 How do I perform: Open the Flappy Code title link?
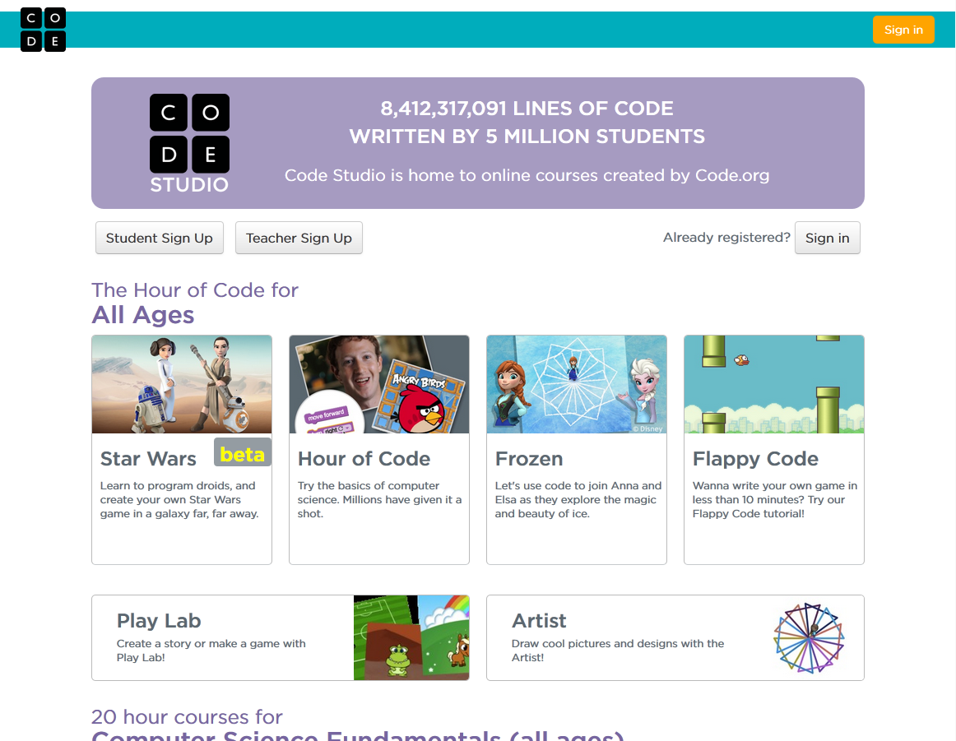pos(755,459)
